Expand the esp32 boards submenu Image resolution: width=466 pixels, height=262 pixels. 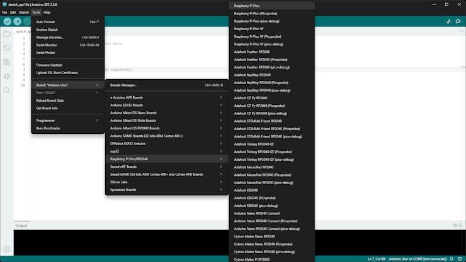tap(167, 151)
